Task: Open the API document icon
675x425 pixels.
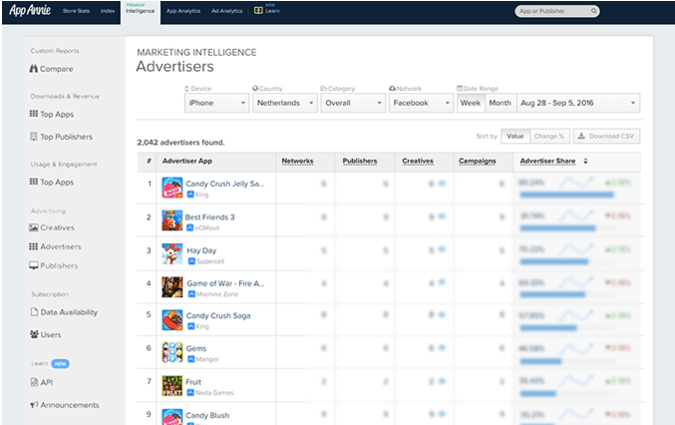Action: [x=33, y=382]
